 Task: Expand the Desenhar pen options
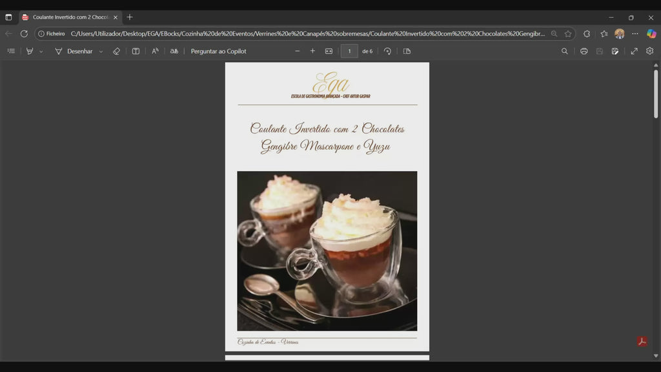(x=101, y=51)
